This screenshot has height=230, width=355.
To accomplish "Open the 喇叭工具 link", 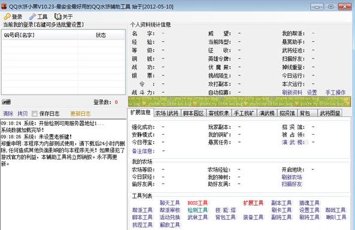I will point(336,217).
